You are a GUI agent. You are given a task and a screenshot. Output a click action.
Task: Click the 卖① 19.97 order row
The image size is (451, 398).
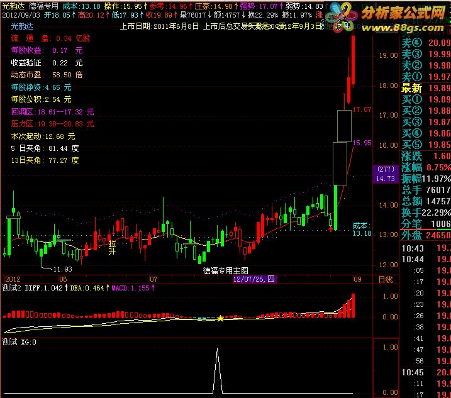click(426, 77)
